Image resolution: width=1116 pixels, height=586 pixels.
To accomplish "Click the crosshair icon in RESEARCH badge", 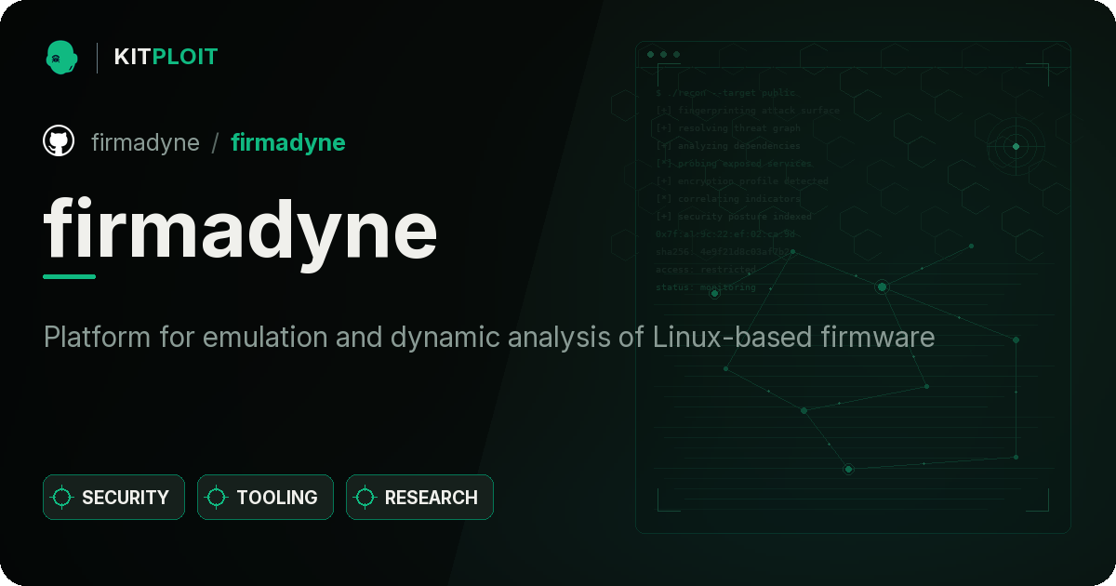I will pyautogui.click(x=365, y=498).
